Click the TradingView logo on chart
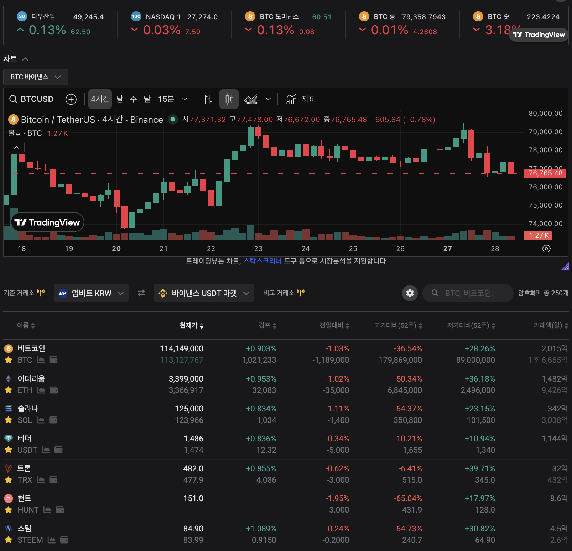Viewport: 572px width, 551px height. click(47, 222)
